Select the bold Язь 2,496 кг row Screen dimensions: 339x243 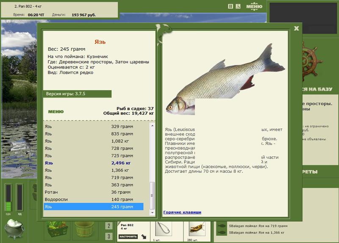click(x=94, y=163)
